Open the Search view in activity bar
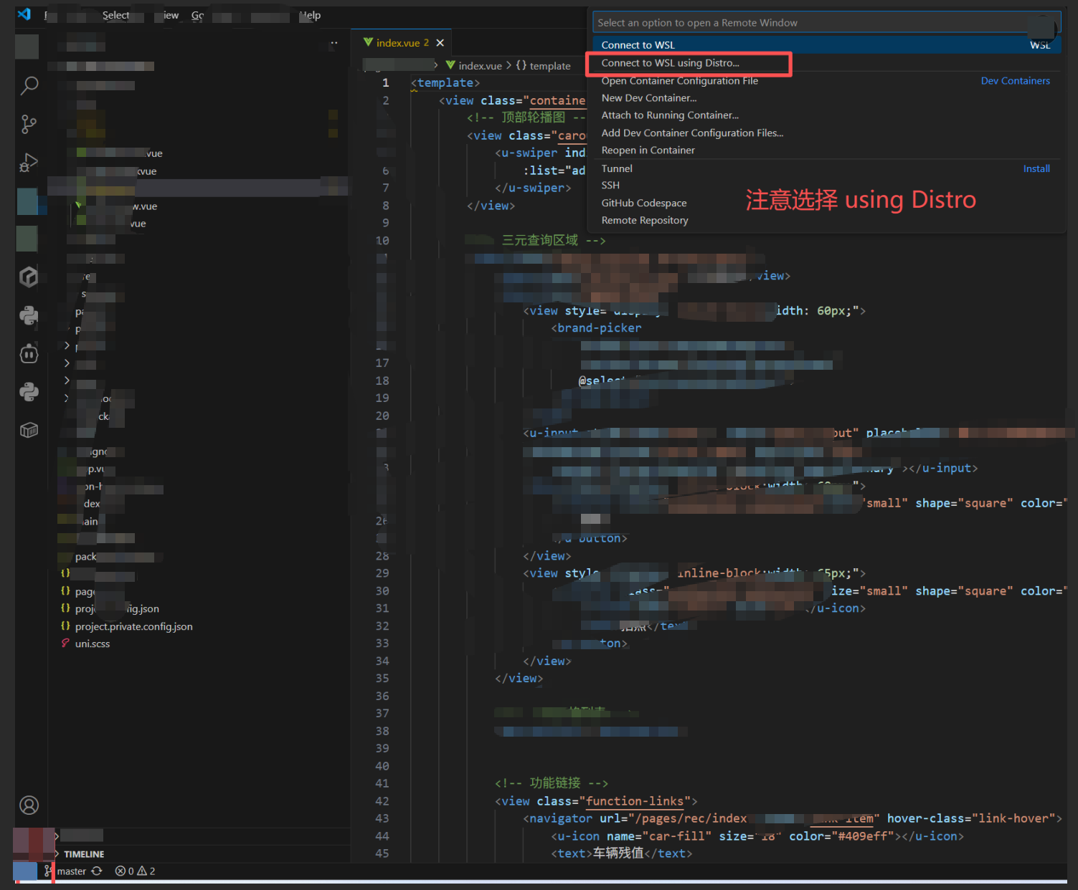Viewport: 1078px width, 890px height. (29, 86)
